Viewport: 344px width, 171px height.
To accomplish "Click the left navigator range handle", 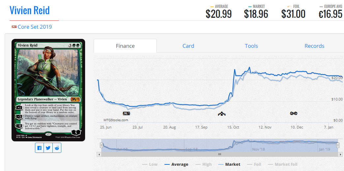I will click(101, 145).
